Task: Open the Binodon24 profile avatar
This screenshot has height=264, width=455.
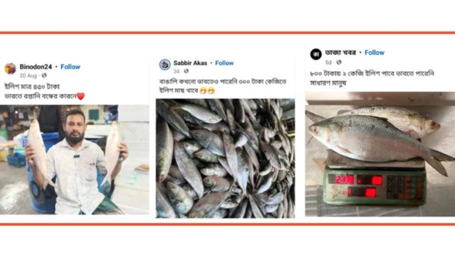Action: click(11, 69)
